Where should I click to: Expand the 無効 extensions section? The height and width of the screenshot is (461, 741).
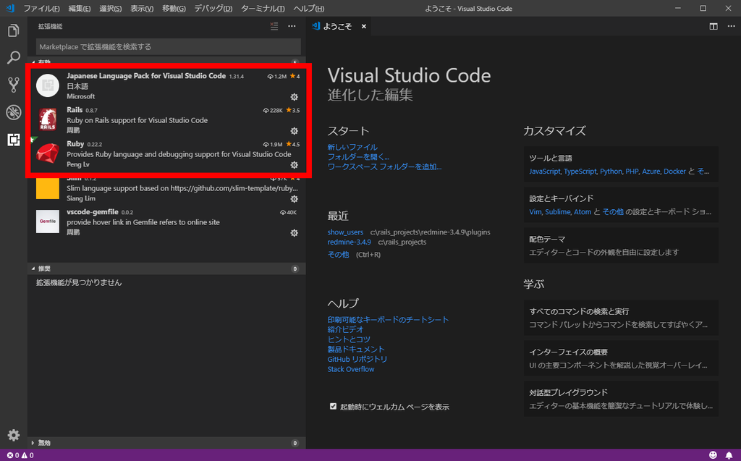click(166, 443)
